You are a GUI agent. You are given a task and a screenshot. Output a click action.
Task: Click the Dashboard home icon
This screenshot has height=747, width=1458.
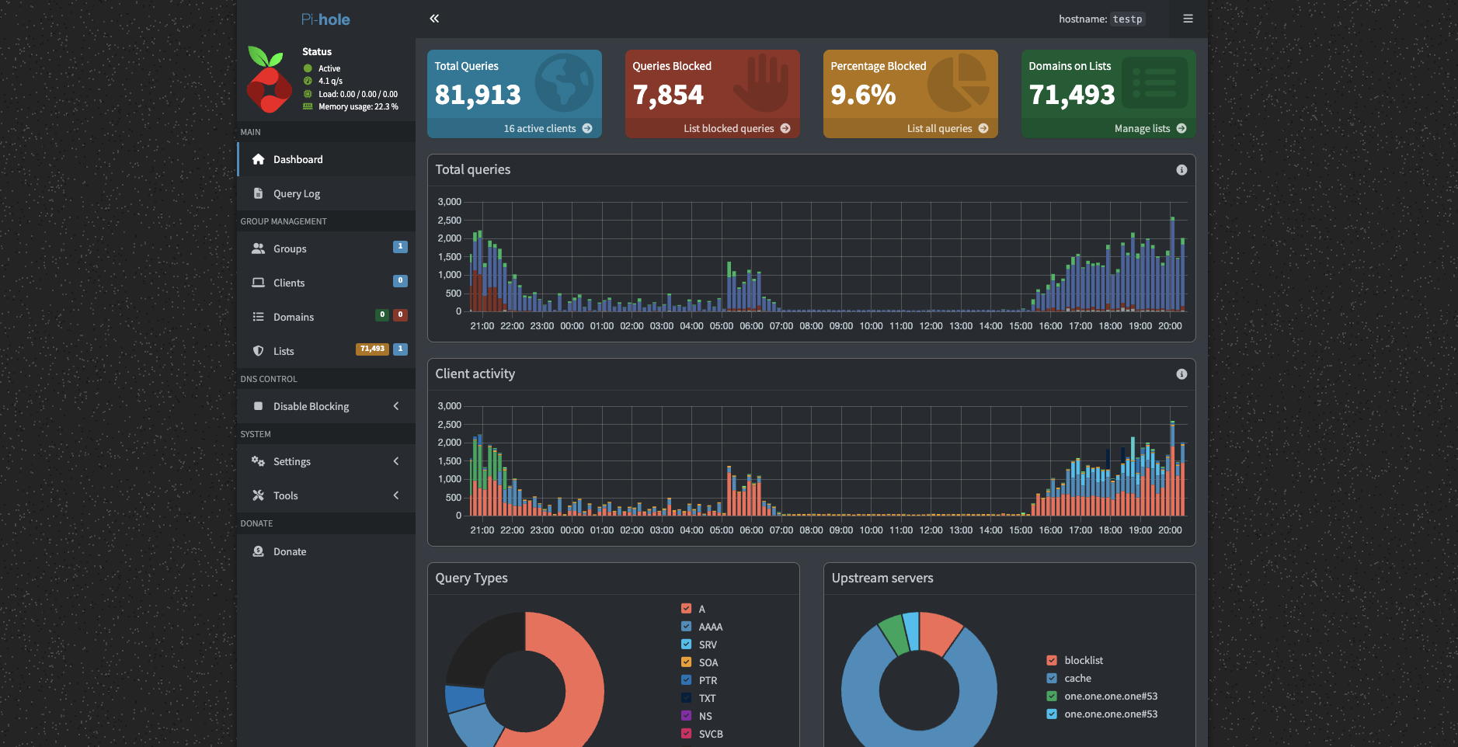point(258,159)
